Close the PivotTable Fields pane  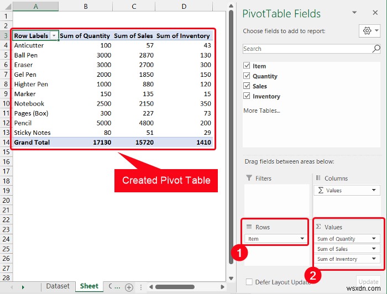click(x=375, y=12)
